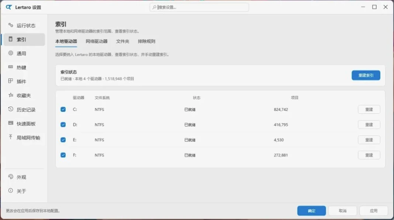Click the 驱动器 column header
Image resolution: width=394 pixels, height=220 pixels.
pyautogui.click(x=79, y=97)
